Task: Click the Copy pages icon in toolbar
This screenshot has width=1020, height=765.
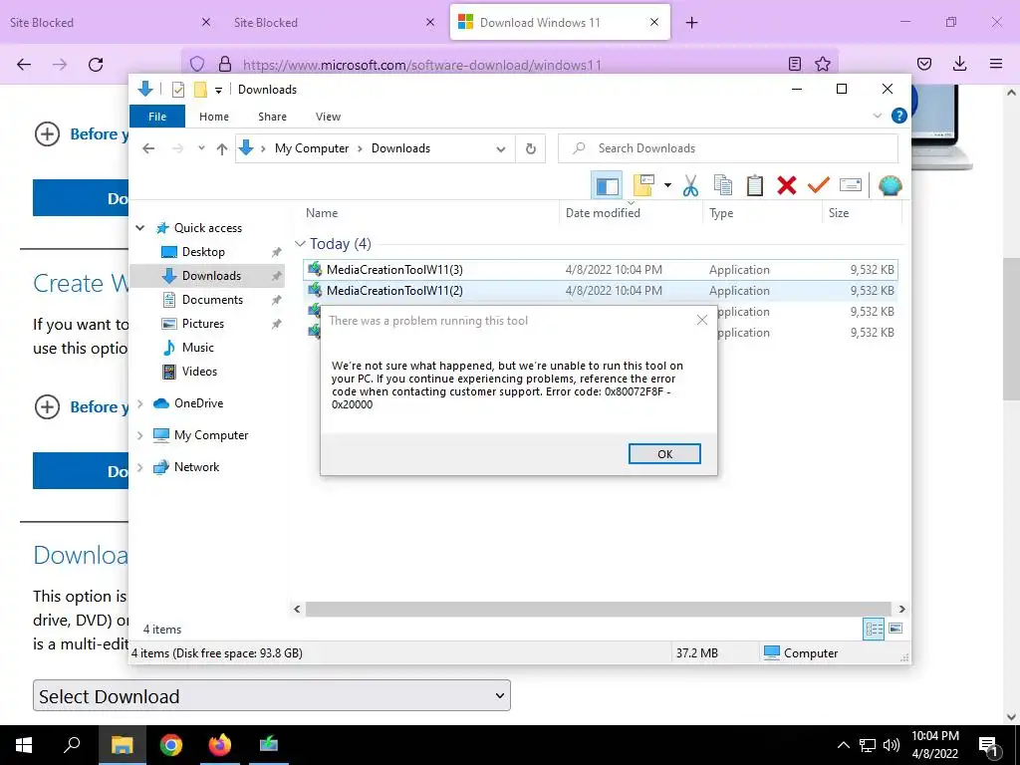Action: (x=723, y=186)
